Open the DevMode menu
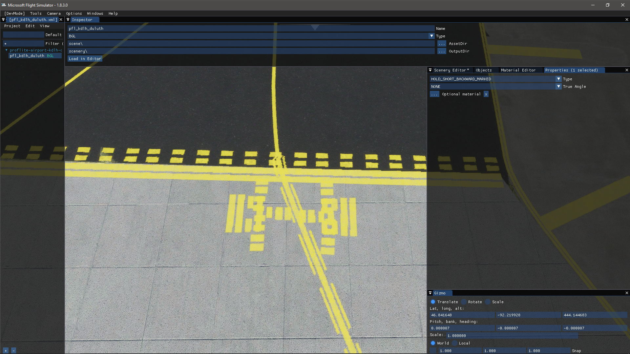 [14, 13]
